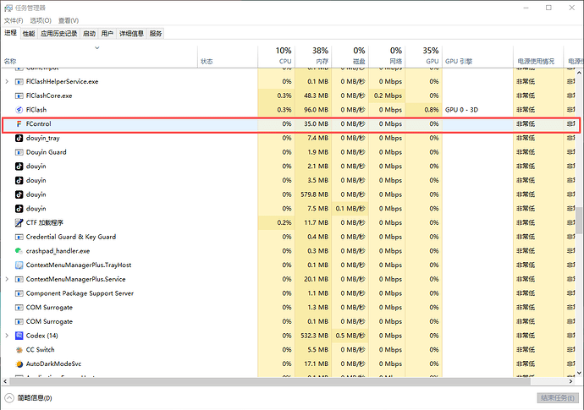Image resolution: width=584 pixels, height=410 pixels.
Task: Open the 选项(O) menu
Action: pos(41,20)
